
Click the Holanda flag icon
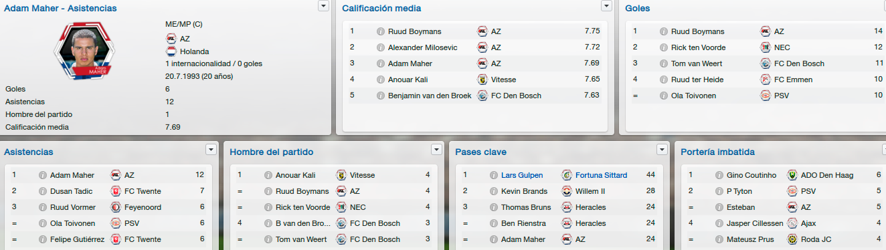pos(171,51)
